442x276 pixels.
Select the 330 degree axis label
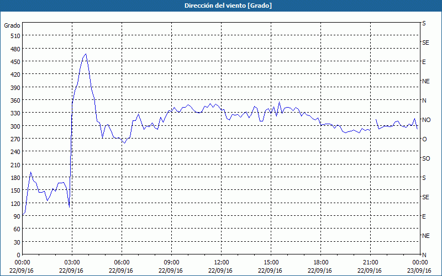(x=15, y=113)
